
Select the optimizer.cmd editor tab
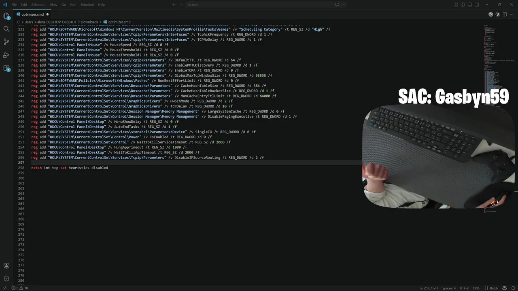[32, 14]
